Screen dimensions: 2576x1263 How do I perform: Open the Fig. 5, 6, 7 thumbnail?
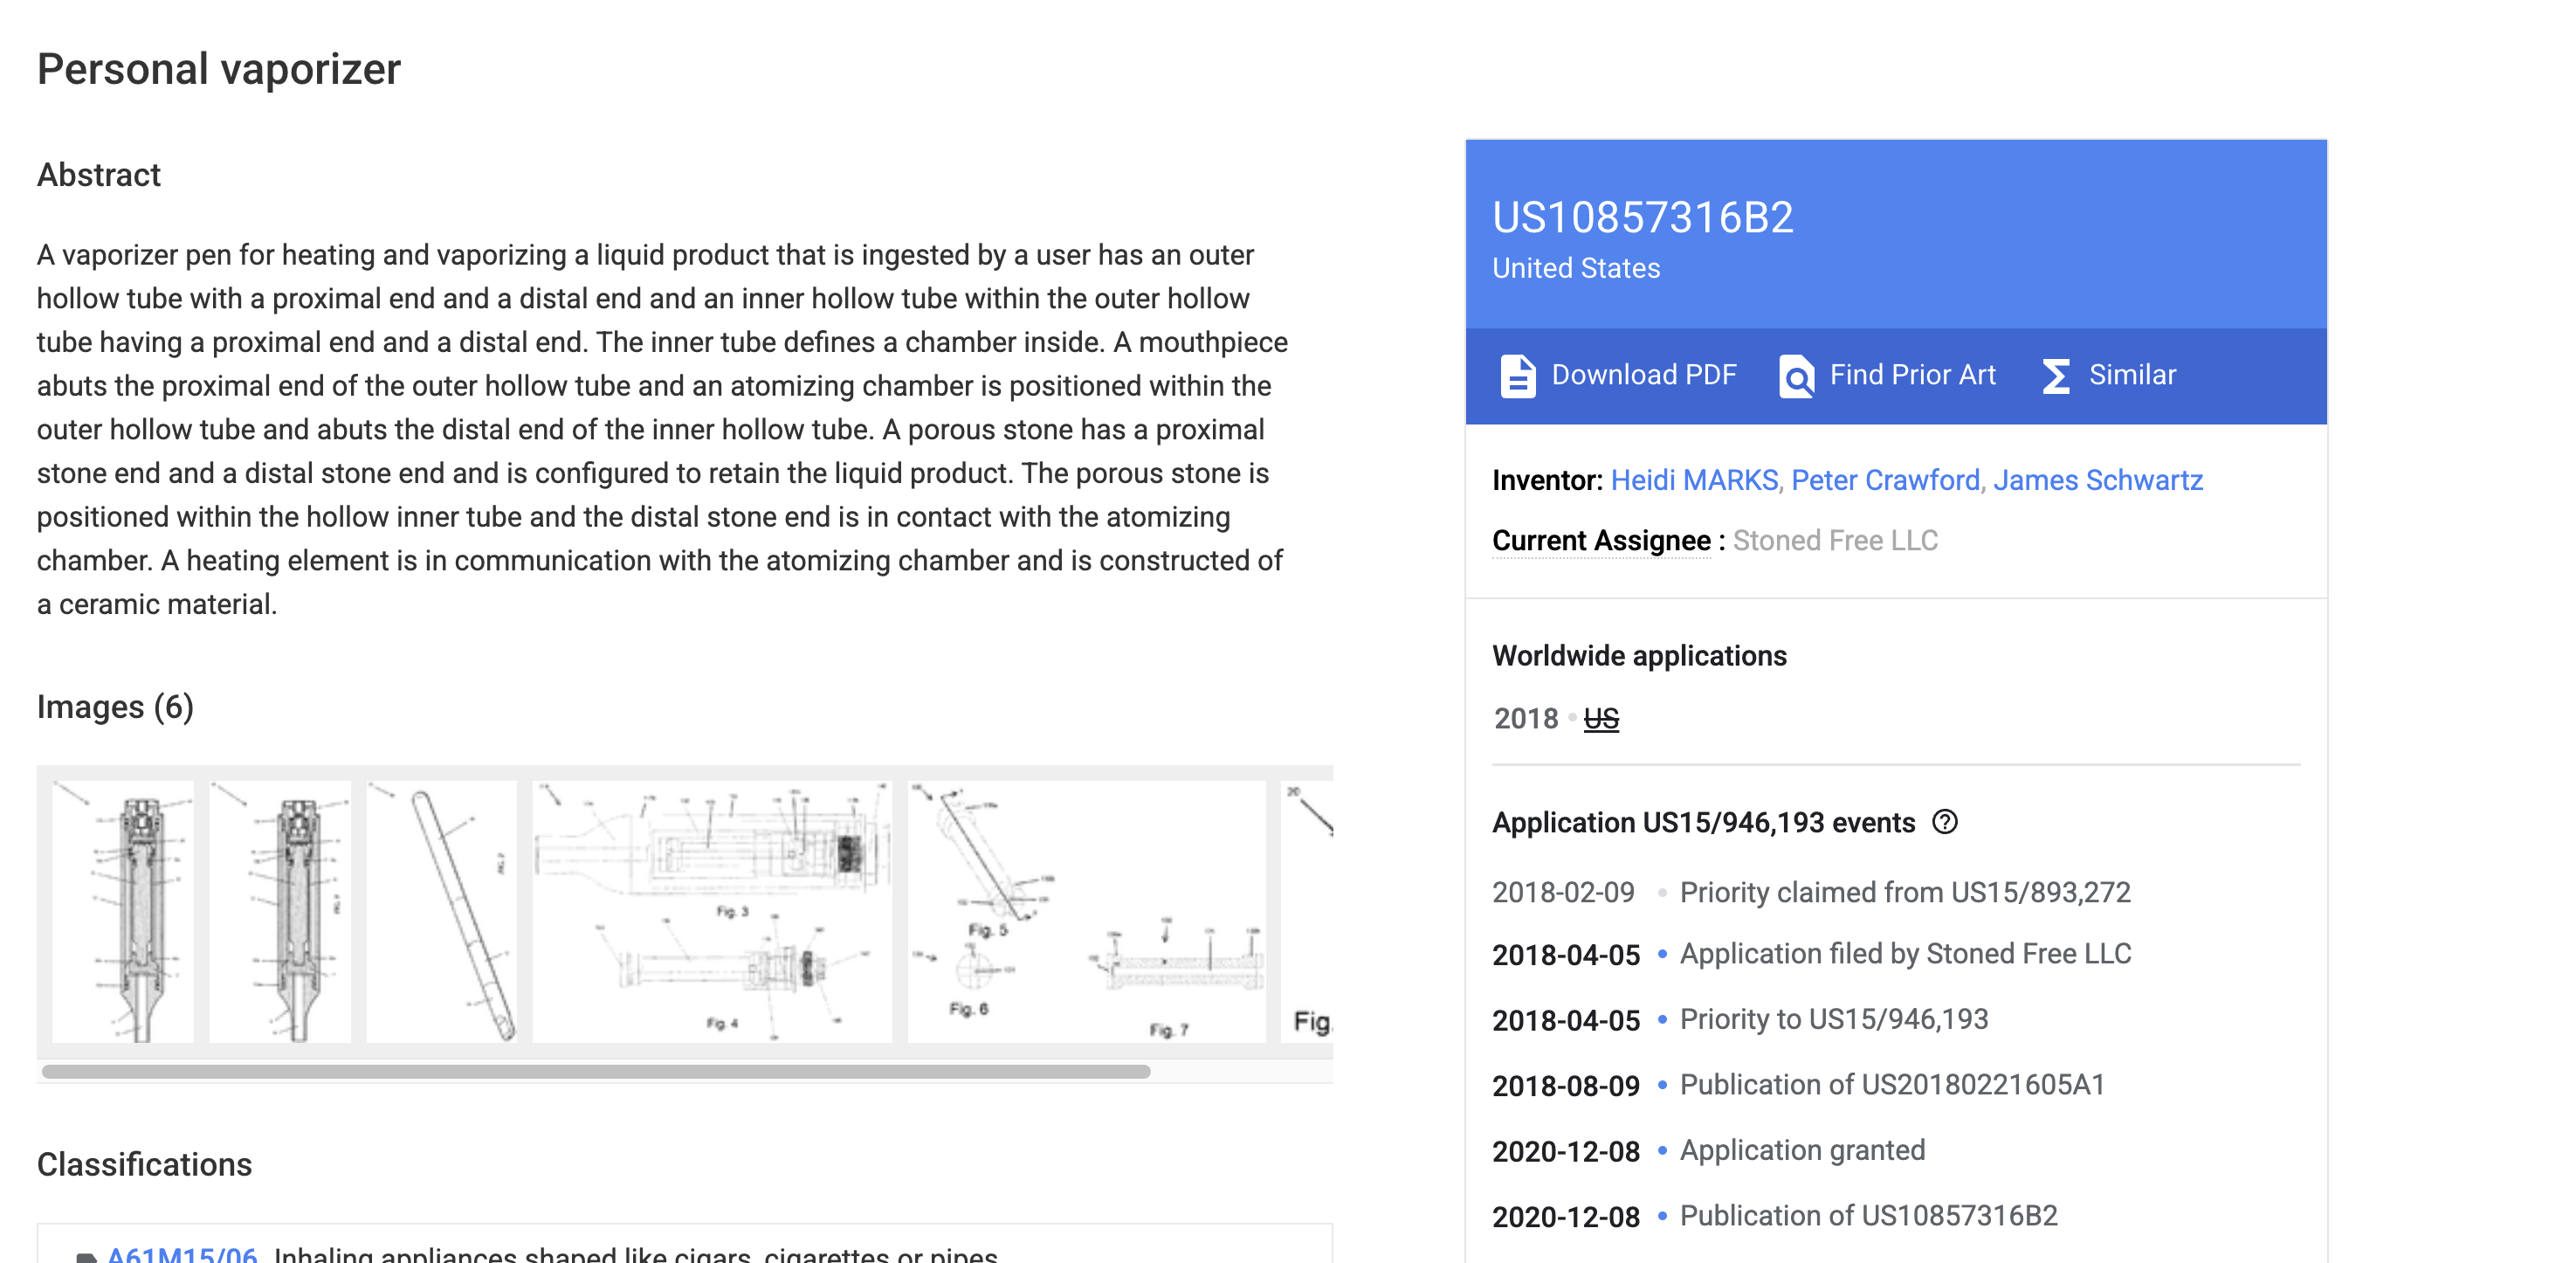click(1086, 912)
